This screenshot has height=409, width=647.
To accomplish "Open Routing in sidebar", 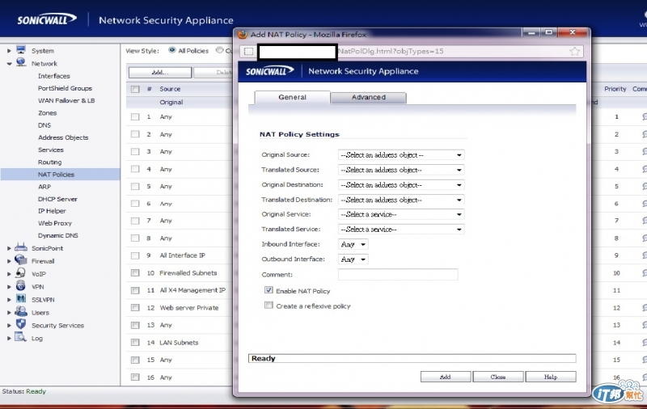I will point(49,162).
